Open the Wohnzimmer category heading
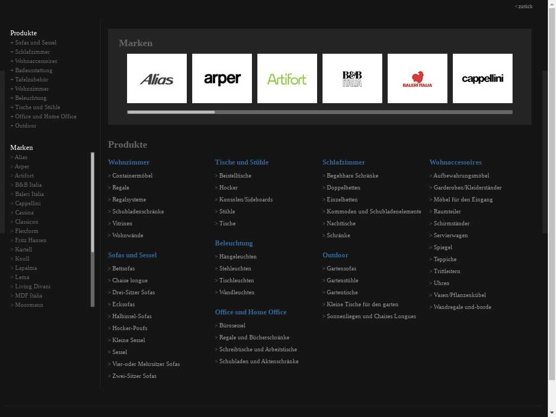The image size is (556, 417). (x=129, y=162)
